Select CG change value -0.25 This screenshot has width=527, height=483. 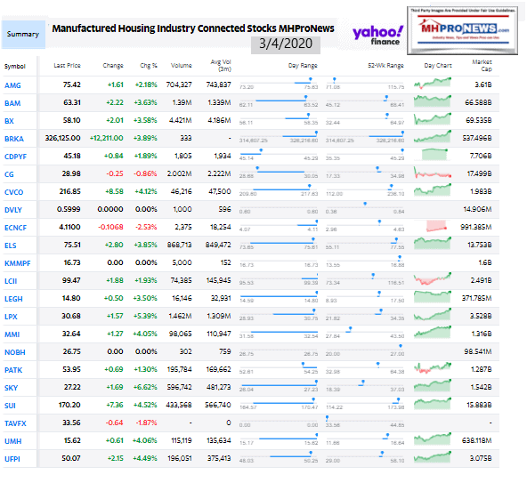[115, 173]
